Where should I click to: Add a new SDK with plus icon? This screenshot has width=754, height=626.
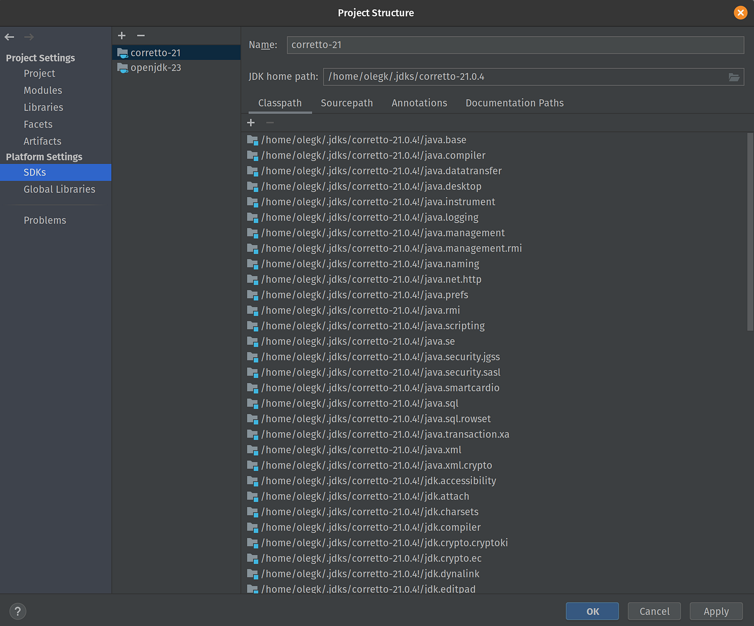point(122,36)
